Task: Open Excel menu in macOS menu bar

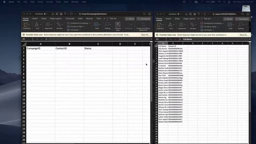Action: [11, 2]
